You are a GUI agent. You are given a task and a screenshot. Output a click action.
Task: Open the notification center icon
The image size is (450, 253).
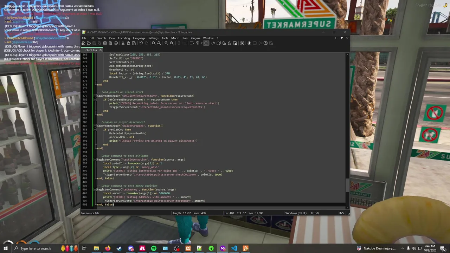(x=443, y=248)
